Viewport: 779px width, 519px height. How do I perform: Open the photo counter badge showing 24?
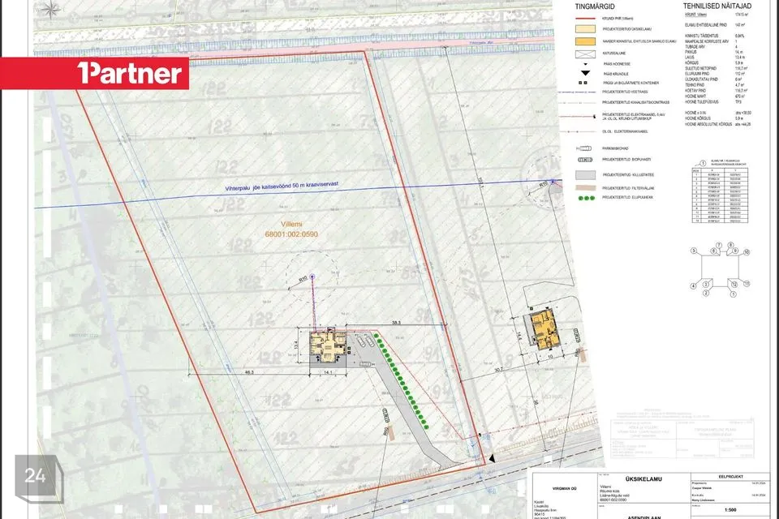point(39,478)
